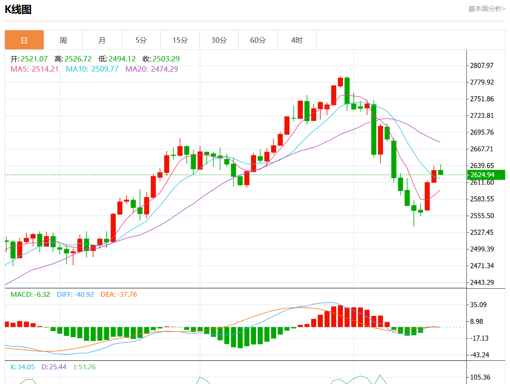
Task: Switch to the 4时 timeframe tab
Action: [297, 40]
